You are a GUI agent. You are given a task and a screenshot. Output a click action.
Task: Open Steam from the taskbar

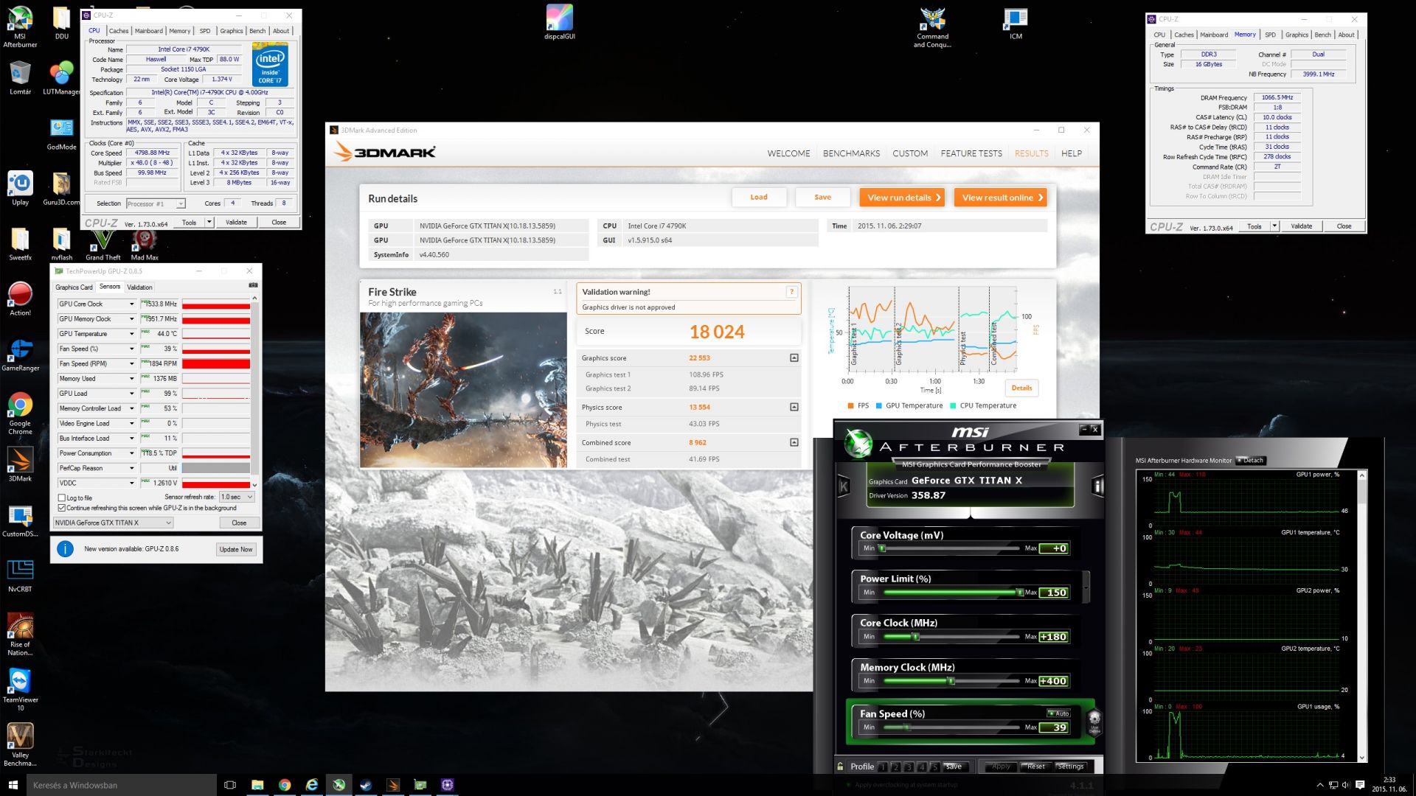click(x=366, y=785)
